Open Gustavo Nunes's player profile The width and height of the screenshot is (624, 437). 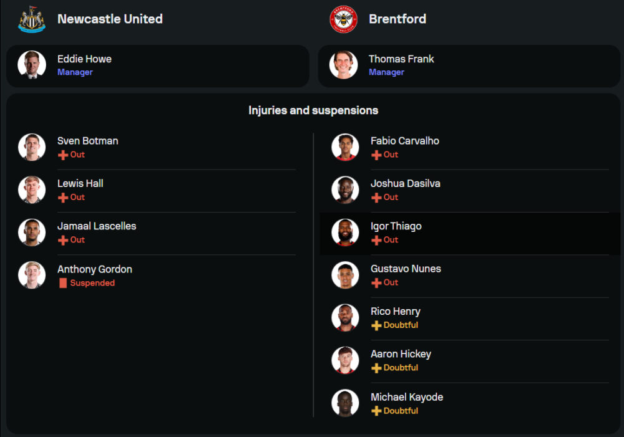point(406,269)
